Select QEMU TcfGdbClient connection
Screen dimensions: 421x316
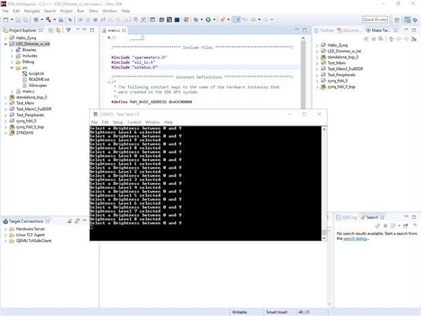pos(33,241)
